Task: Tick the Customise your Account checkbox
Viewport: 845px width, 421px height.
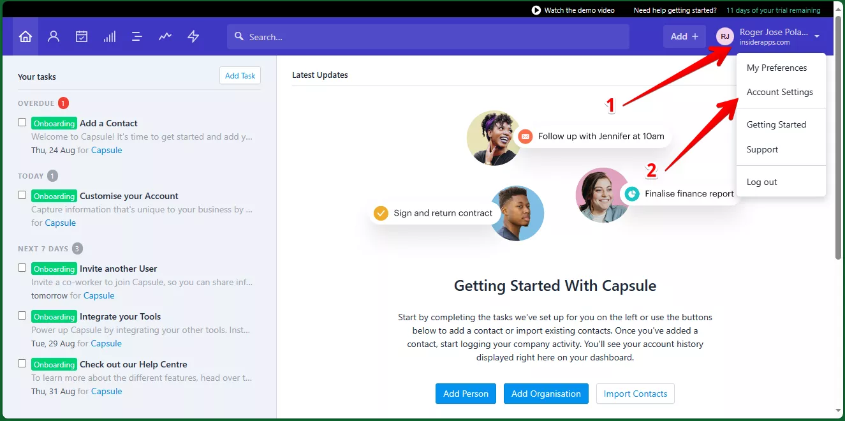Action: tap(22, 195)
